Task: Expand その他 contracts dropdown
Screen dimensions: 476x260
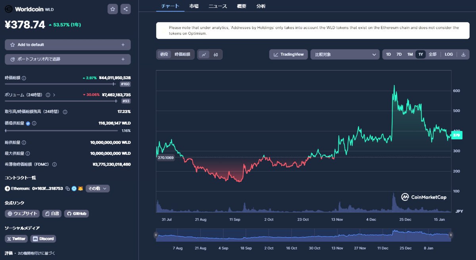Action: pos(98,189)
